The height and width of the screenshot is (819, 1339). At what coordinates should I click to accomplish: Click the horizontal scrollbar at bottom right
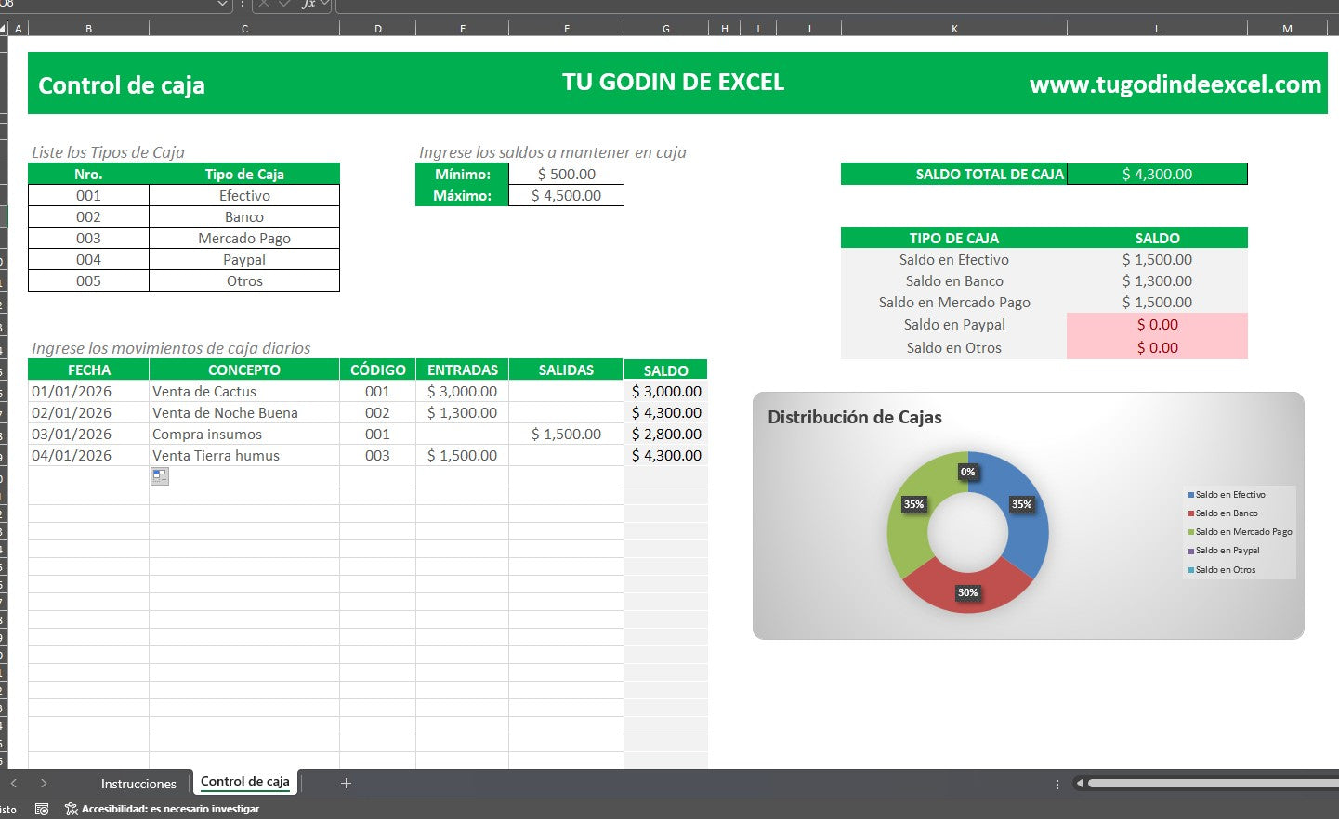pyautogui.click(x=1208, y=783)
